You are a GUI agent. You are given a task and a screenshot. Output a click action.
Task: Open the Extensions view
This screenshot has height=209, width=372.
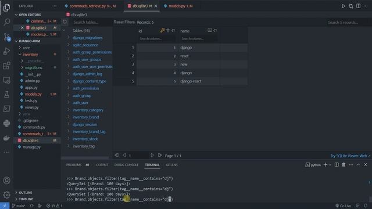[x=6, y=66]
